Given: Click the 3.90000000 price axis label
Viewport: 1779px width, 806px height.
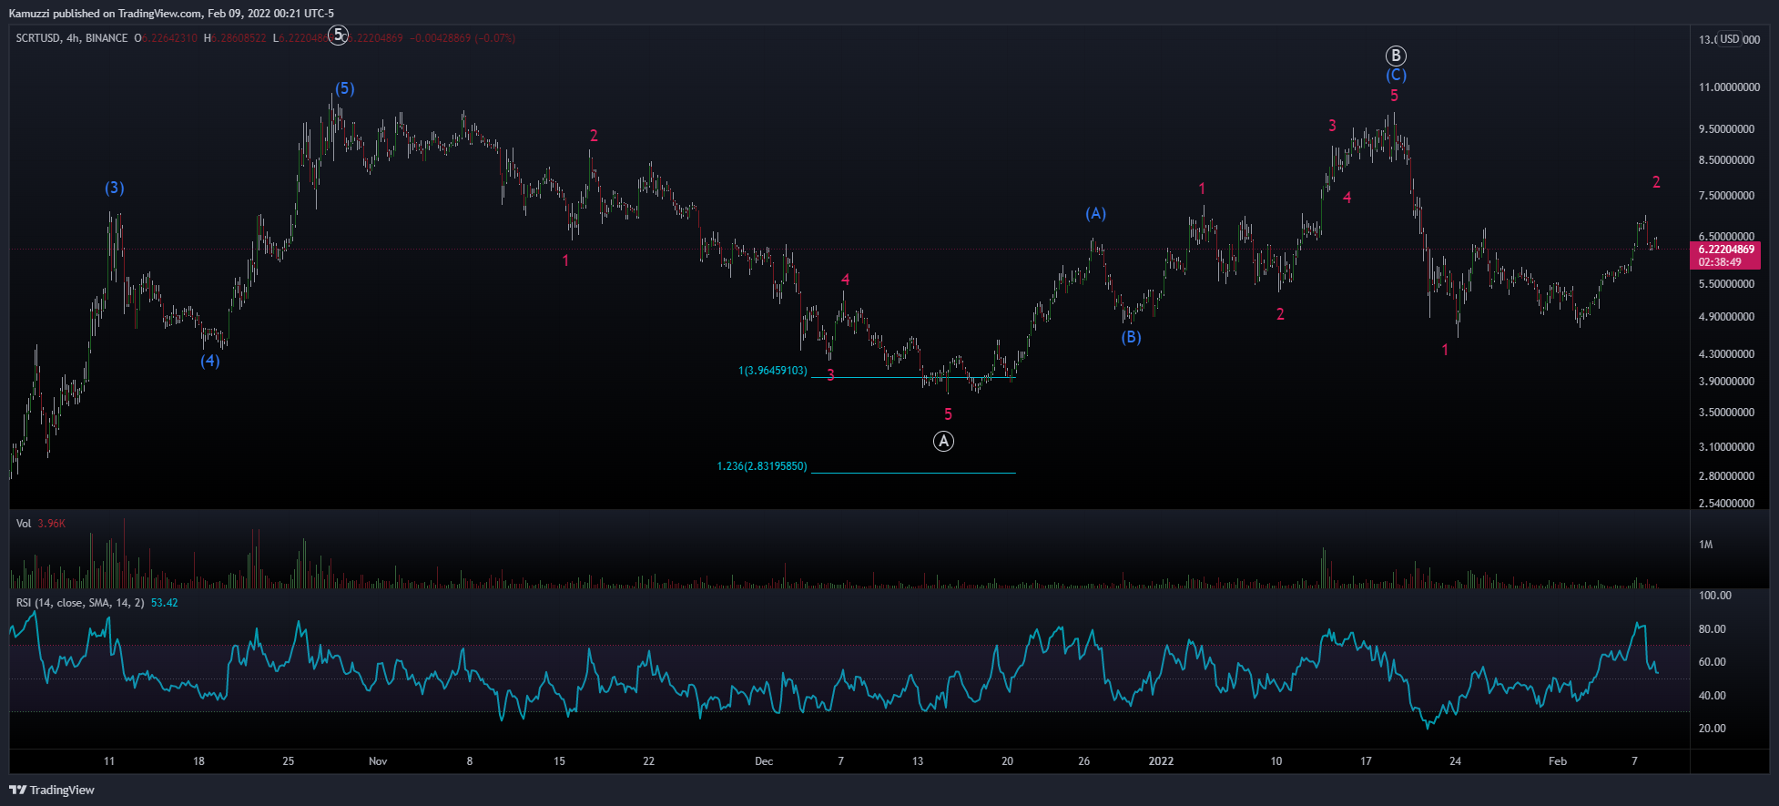Looking at the screenshot, I should (1727, 382).
